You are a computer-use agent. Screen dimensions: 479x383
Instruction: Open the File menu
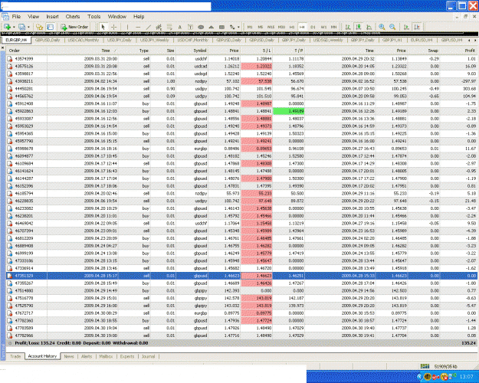coord(16,17)
